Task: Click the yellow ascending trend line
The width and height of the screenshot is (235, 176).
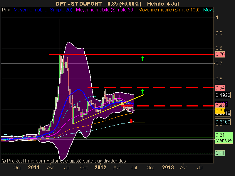Action: coord(108,109)
